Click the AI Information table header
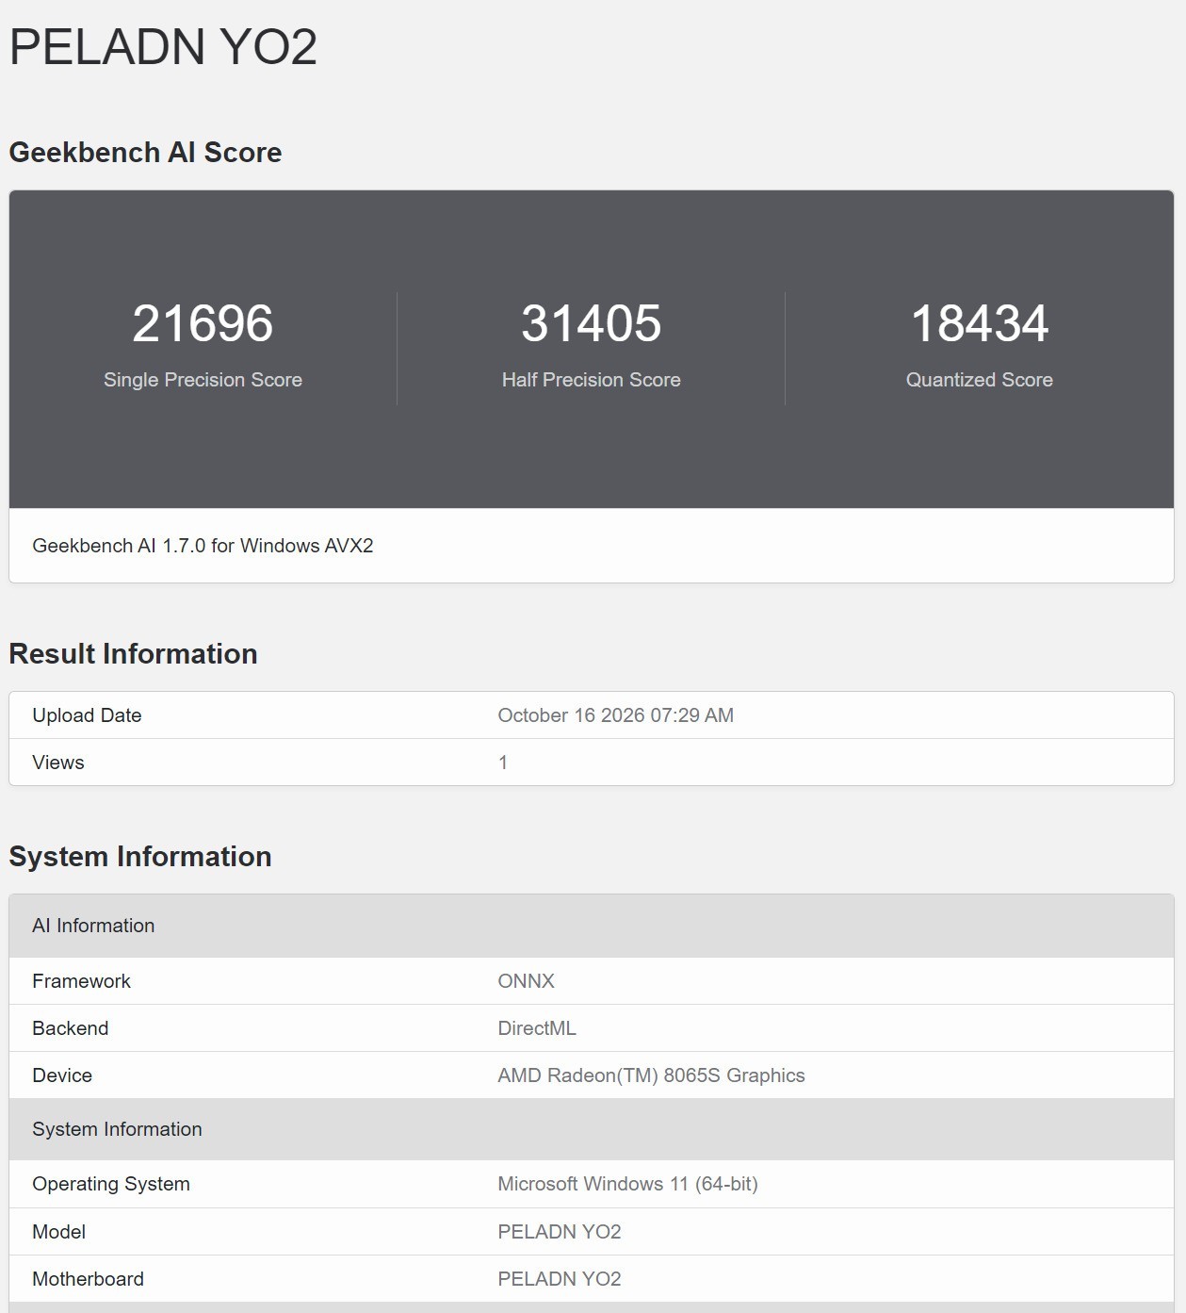This screenshot has height=1313, width=1186. (592, 926)
